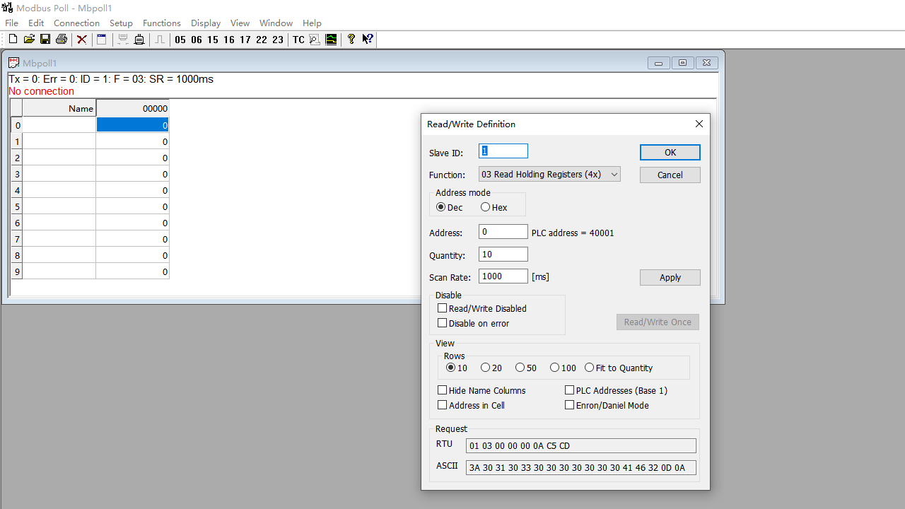Select Hex address mode

[485, 206]
